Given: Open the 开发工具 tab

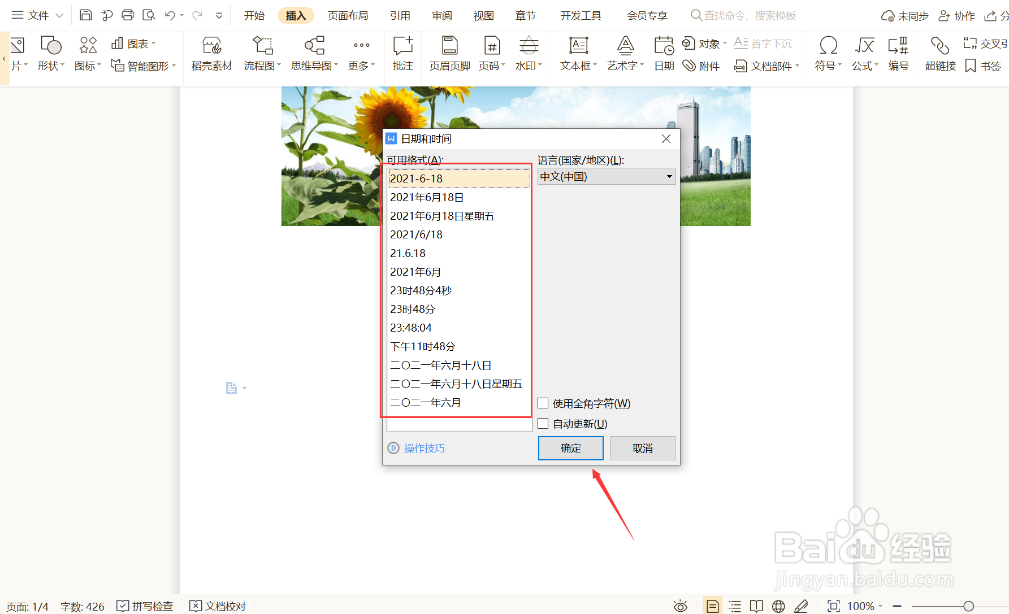Looking at the screenshot, I should click(581, 15).
